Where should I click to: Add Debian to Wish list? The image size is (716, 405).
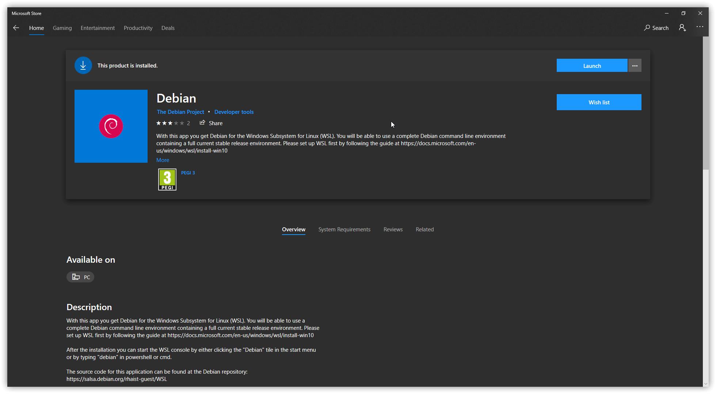599,102
